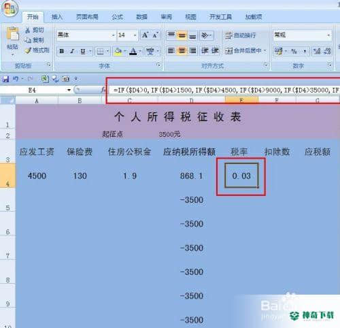The width and height of the screenshot is (340, 328).
Task: Increase font size with larger A icon
Action: (x=145, y=35)
